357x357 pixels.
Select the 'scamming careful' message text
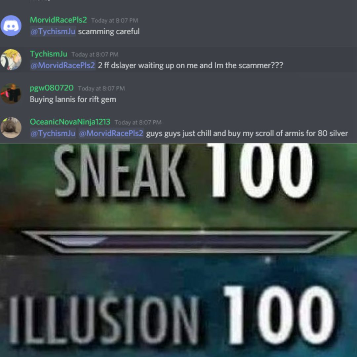point(109,31)
